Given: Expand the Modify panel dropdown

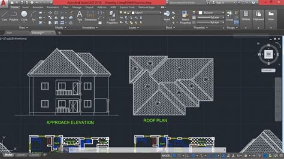Looking at the screenshot, I should tap(60, 28).
